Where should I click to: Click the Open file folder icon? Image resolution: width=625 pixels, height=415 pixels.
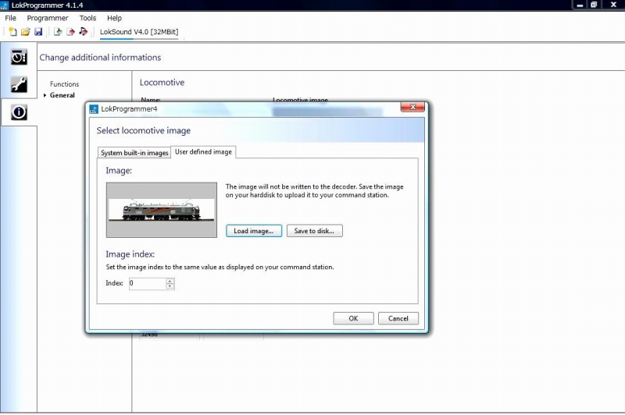point(26,32)
